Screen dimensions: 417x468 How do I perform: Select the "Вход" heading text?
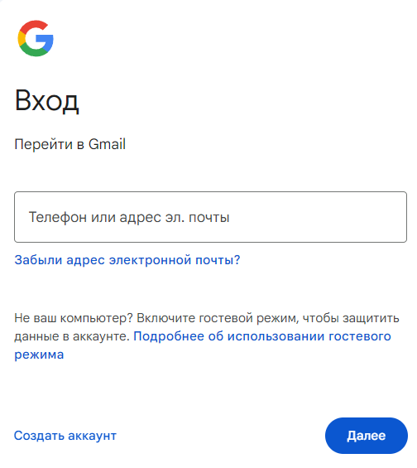click(47, 101)
